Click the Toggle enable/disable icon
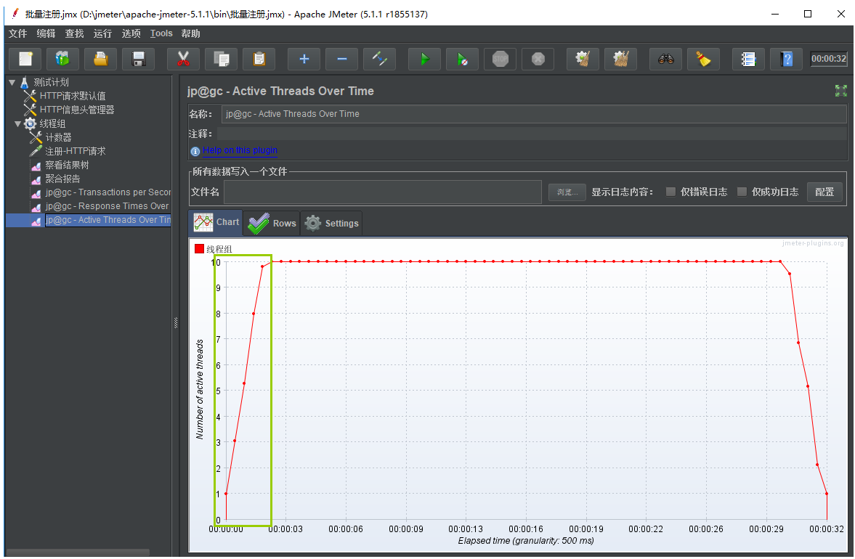This screenshot has width=855, height=559. pyautogui.click(x=380, y=59)
